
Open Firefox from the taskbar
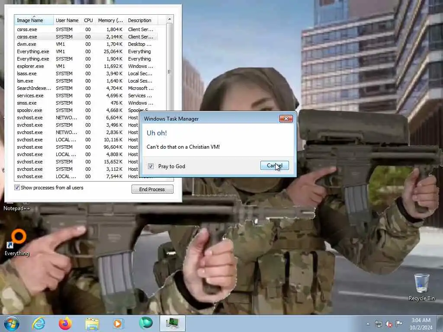pyautogui.click(x=65, y=323)
